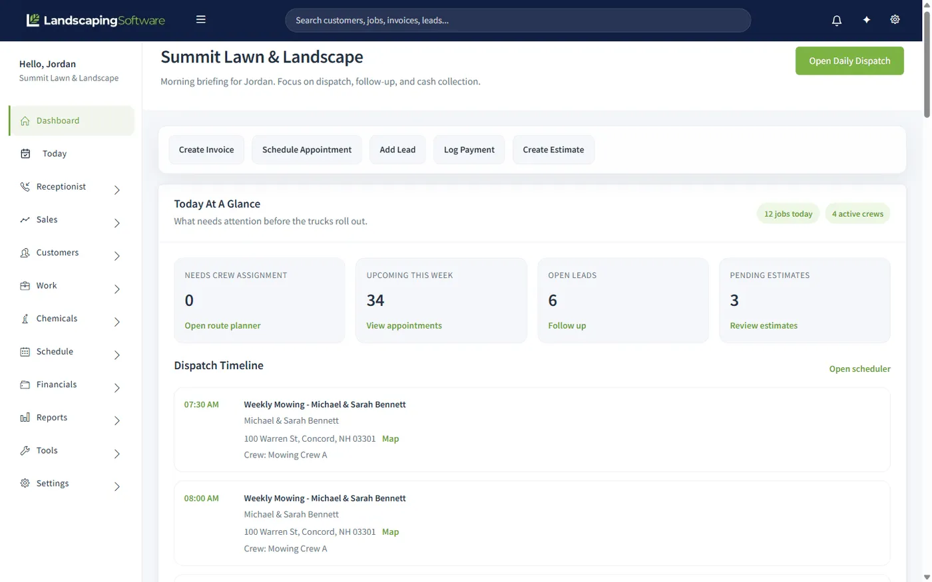The image size is (932, 582).
Task: Click the LandscapingSoftware logo
Action: click(x=95, y=20)
